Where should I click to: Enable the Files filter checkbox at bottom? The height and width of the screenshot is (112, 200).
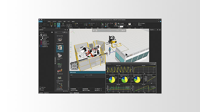40,90
